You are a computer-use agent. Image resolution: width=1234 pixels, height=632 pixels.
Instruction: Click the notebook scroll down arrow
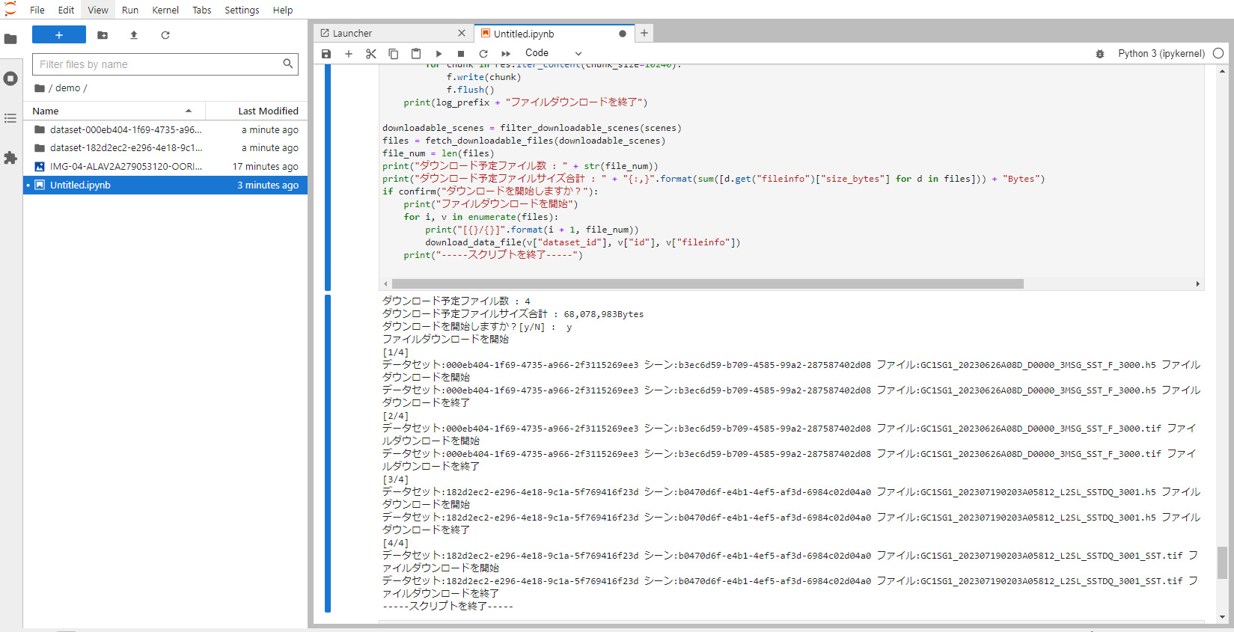point(1222,617)
